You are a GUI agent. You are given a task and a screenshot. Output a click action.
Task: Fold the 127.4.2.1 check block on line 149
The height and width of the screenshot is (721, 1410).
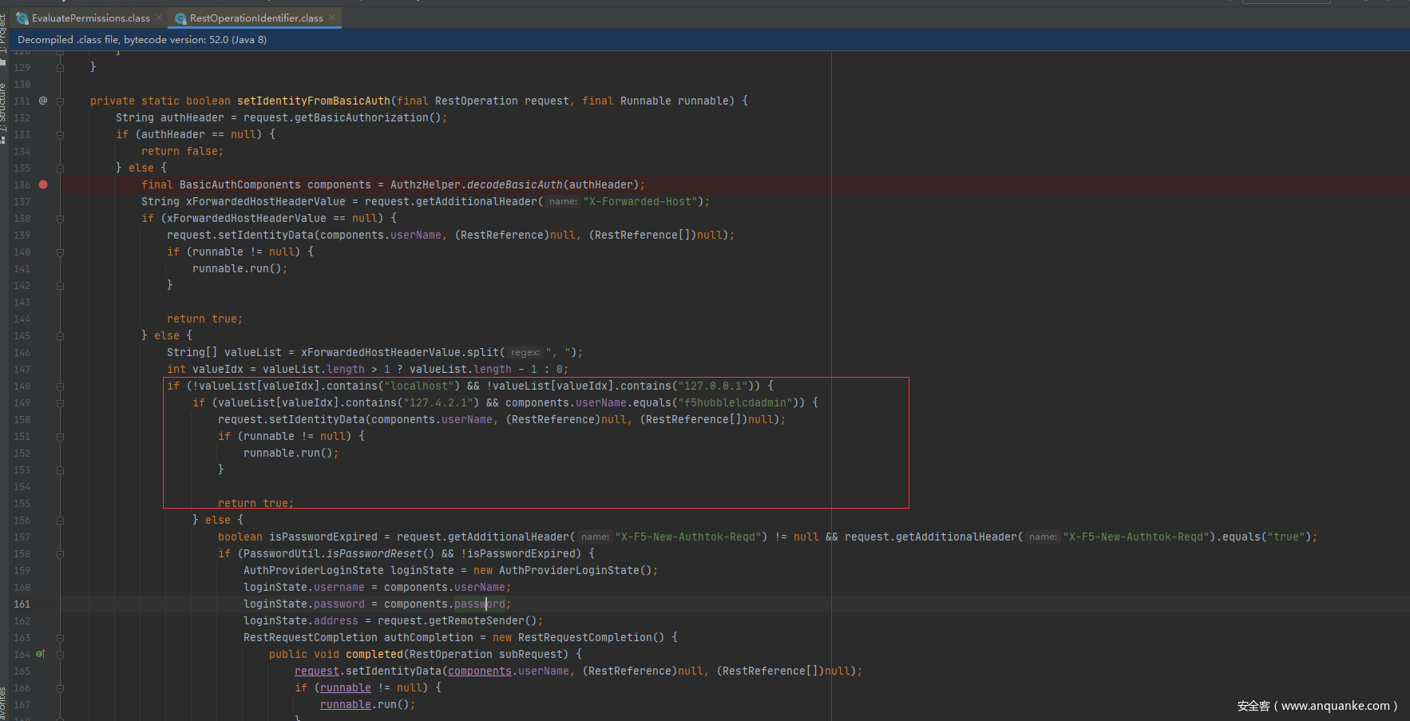point(61,403)
